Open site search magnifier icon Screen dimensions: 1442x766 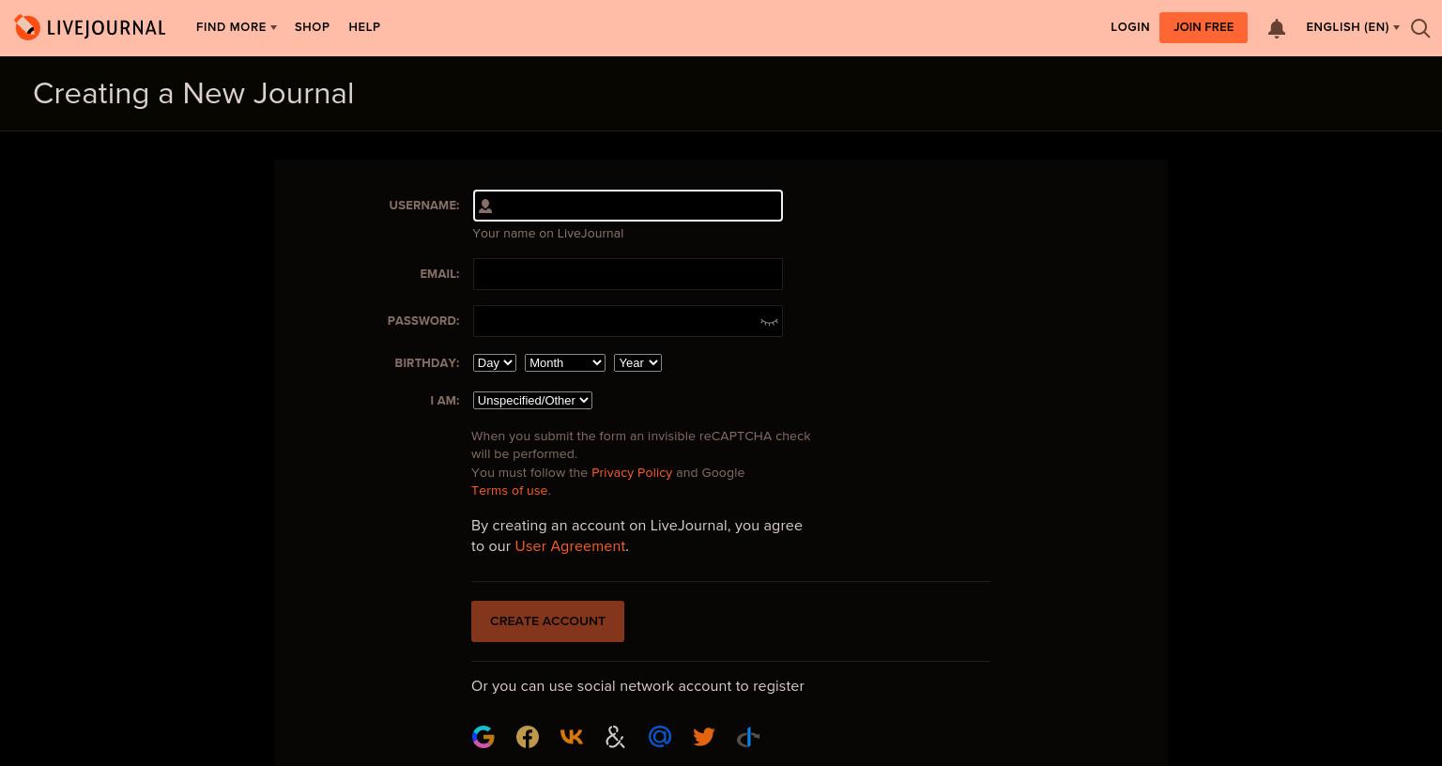tap(1420, 28)
